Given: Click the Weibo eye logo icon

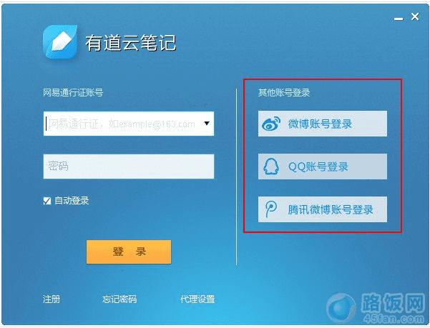Looking at the screenshot, I should pos(271,124).
